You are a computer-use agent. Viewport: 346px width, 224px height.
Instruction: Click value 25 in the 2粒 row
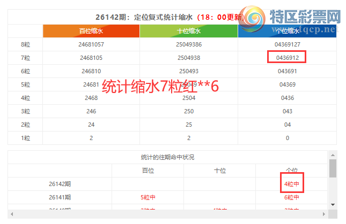(189, 125)
